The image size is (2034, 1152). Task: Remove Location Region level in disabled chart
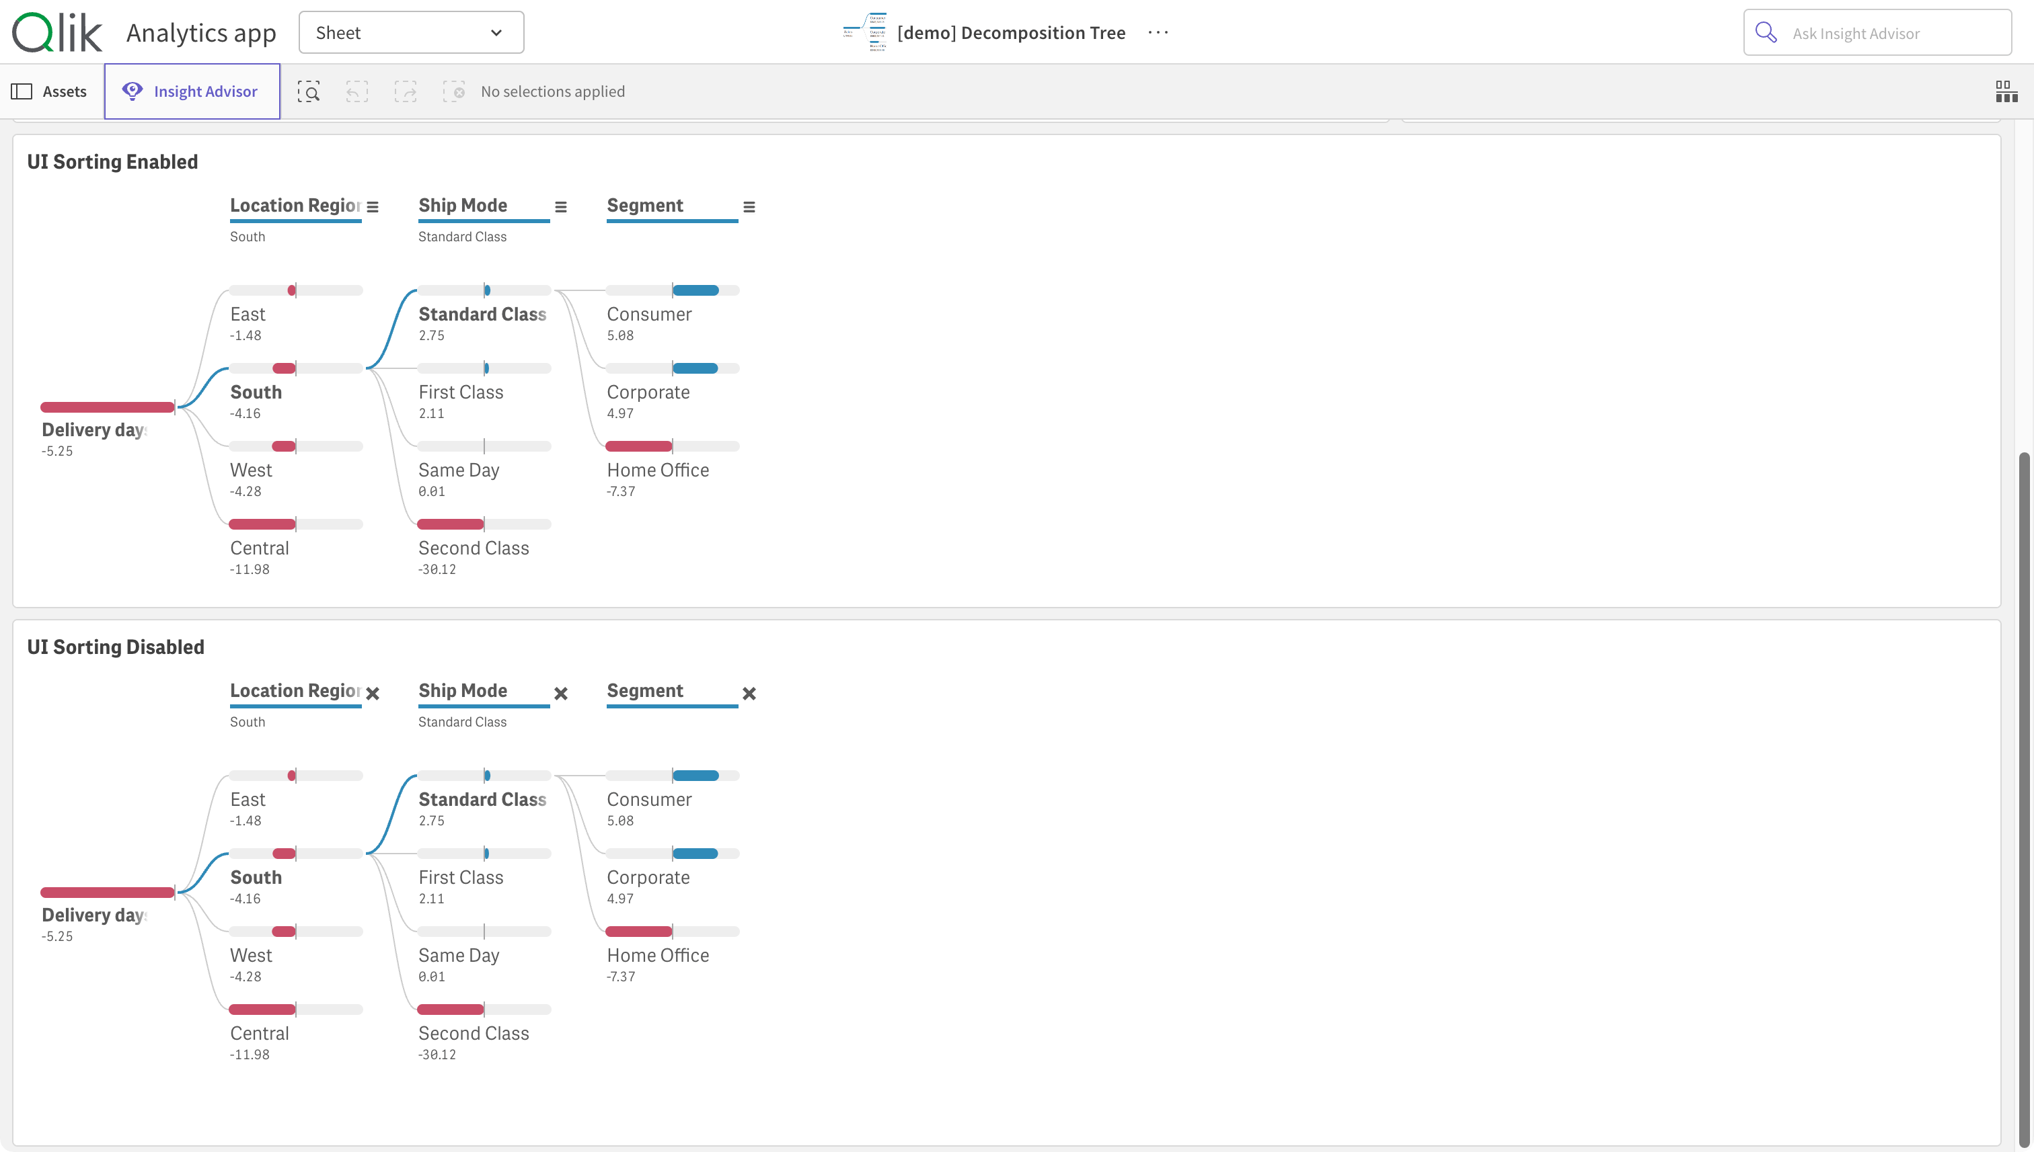[373, 693]
